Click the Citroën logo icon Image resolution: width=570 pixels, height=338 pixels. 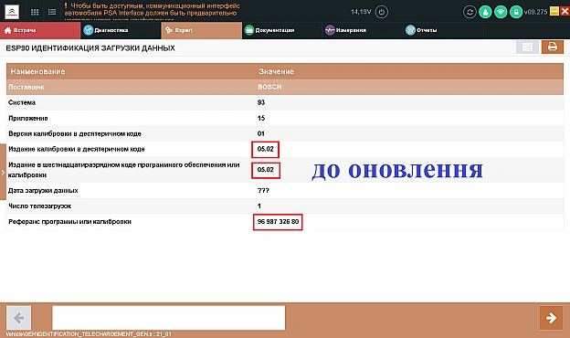12,12
